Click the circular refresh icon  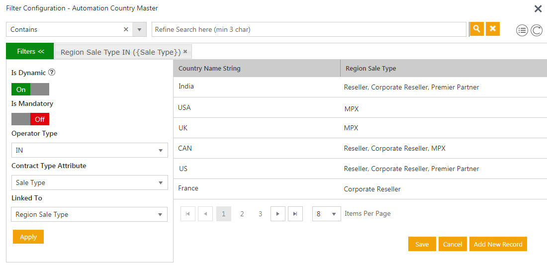point(537,30)
